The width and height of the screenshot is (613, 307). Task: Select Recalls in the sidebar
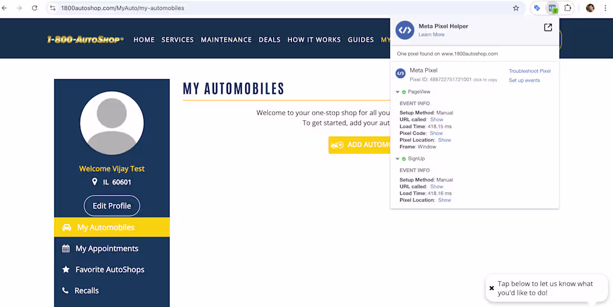click(112, 291)
